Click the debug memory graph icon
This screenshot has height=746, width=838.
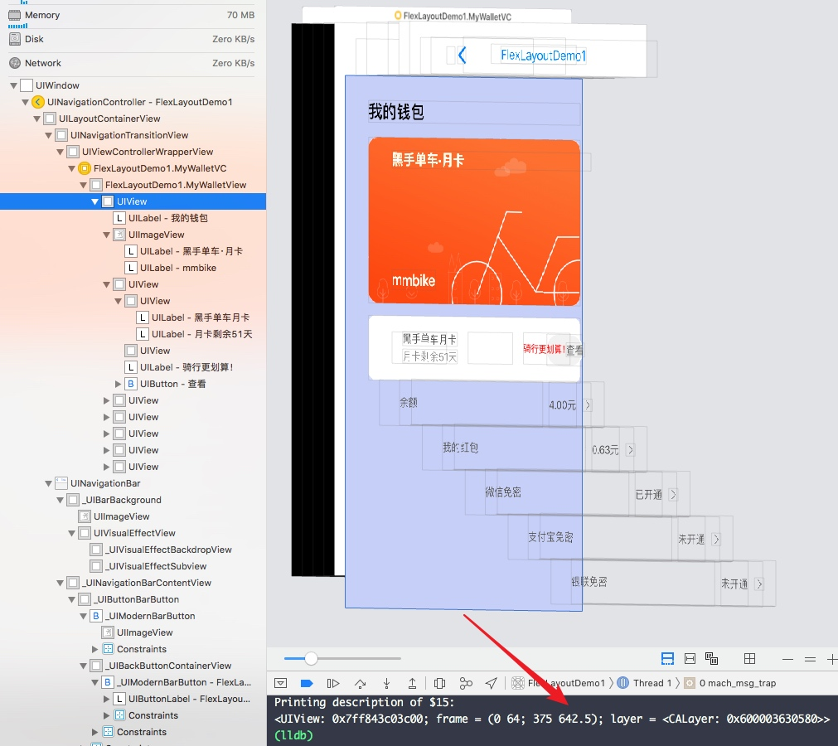pos(466,683)
